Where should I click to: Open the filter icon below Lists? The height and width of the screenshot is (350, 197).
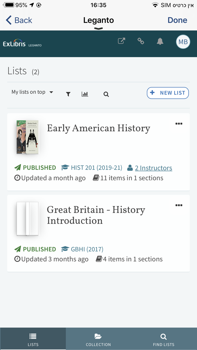68,94
